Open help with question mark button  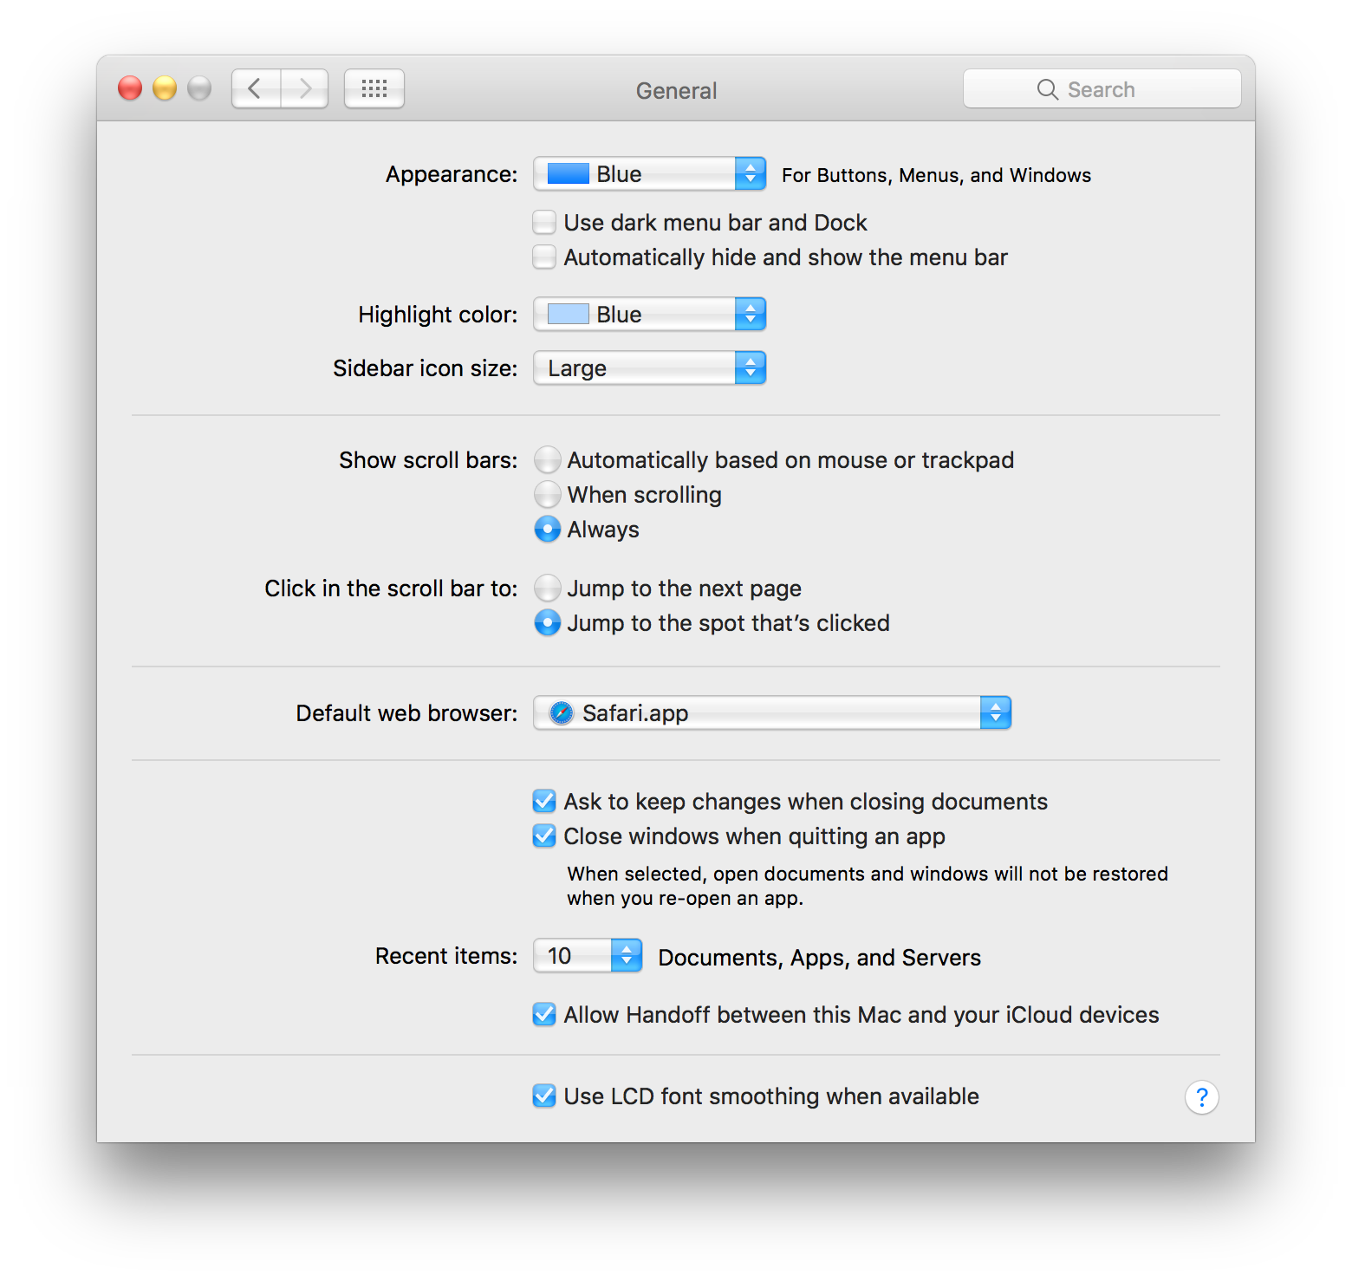(1201, 1097)
